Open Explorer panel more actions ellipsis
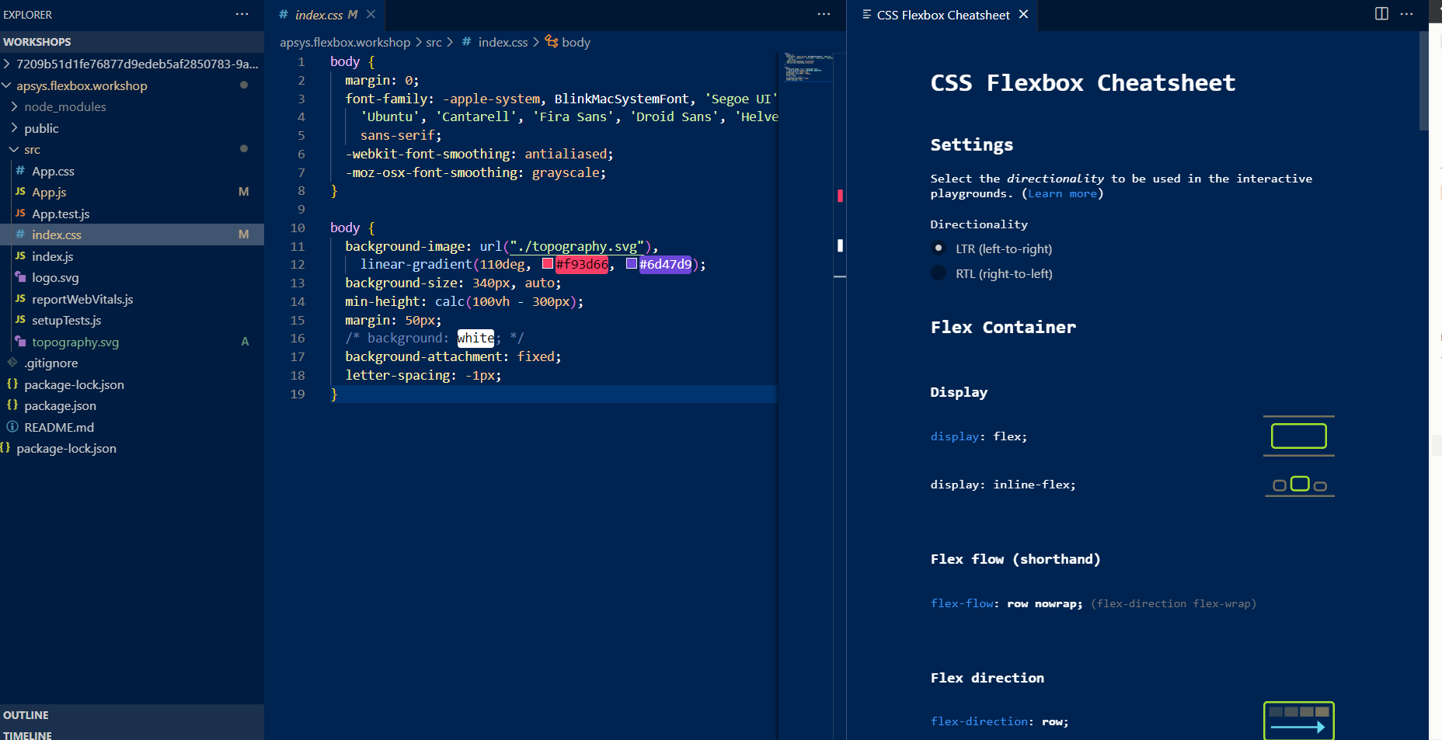 click(242, 14)
